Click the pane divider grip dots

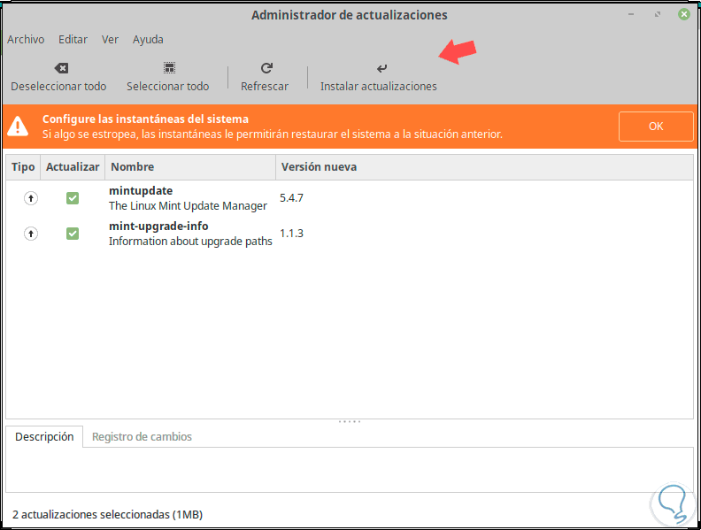(350, 421)
